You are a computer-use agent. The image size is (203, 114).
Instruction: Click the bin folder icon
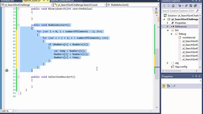pos(173,30)
